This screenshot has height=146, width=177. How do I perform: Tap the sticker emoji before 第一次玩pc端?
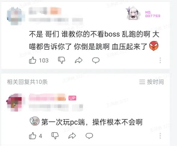coord(35,121)
